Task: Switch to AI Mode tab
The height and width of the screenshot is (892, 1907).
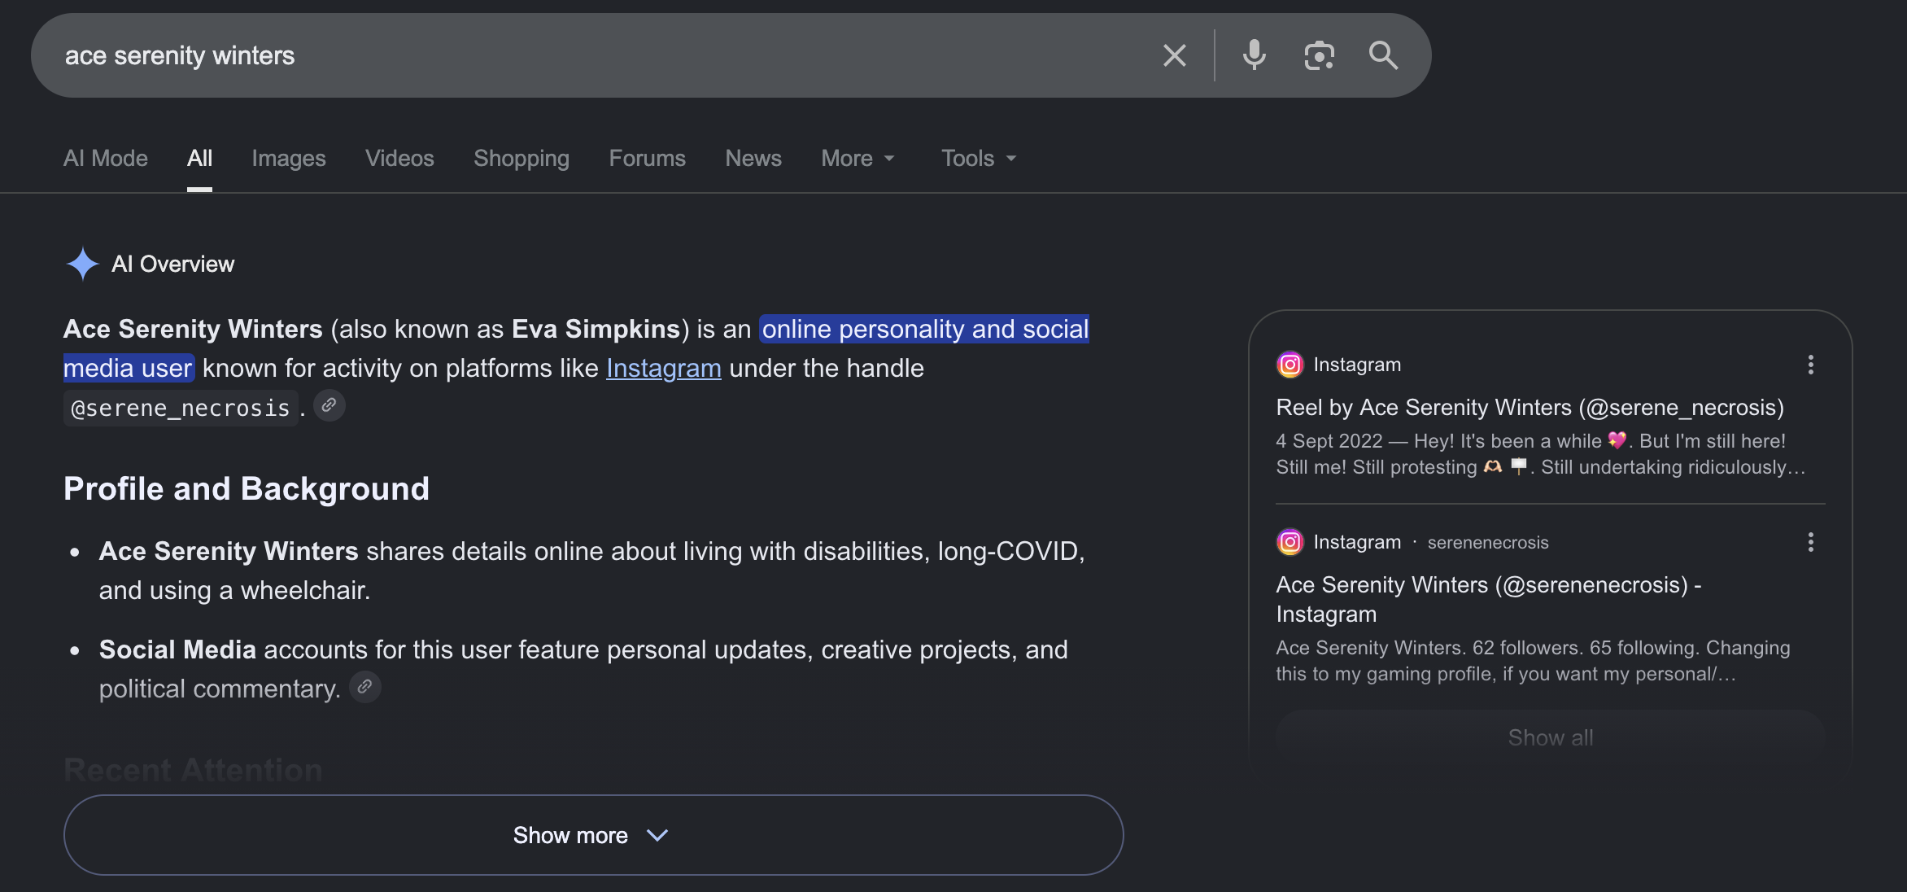Action: 106,158
